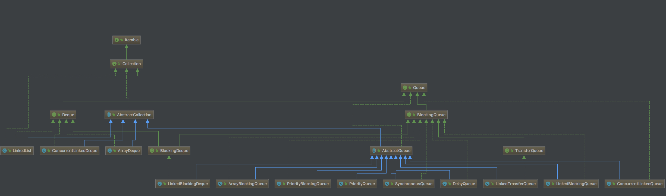Click the class icon of PriorityQueue
The height and width of the screenshot is (196, 666).
341,184
